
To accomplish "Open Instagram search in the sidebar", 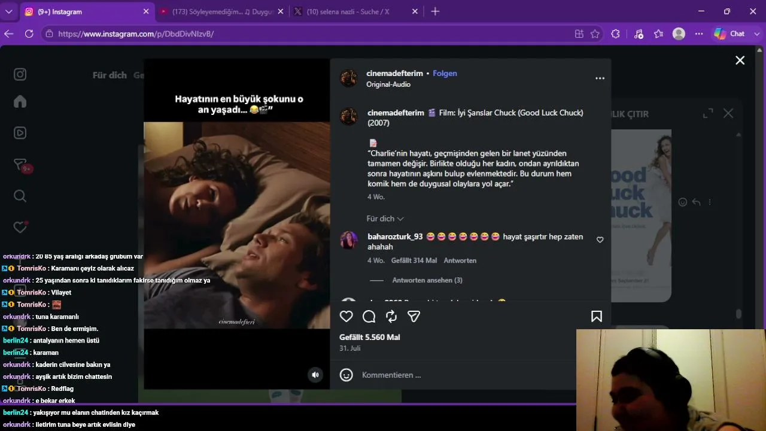I will click(x=20, y=196).
